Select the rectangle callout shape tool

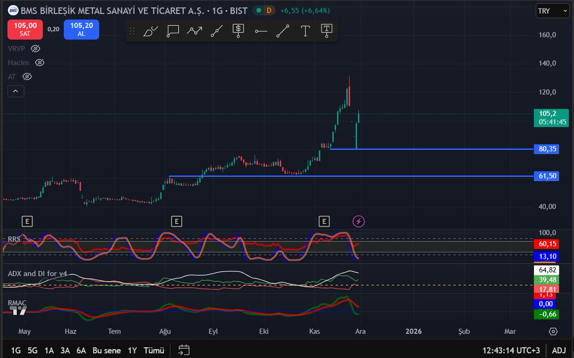coord(173,31)
